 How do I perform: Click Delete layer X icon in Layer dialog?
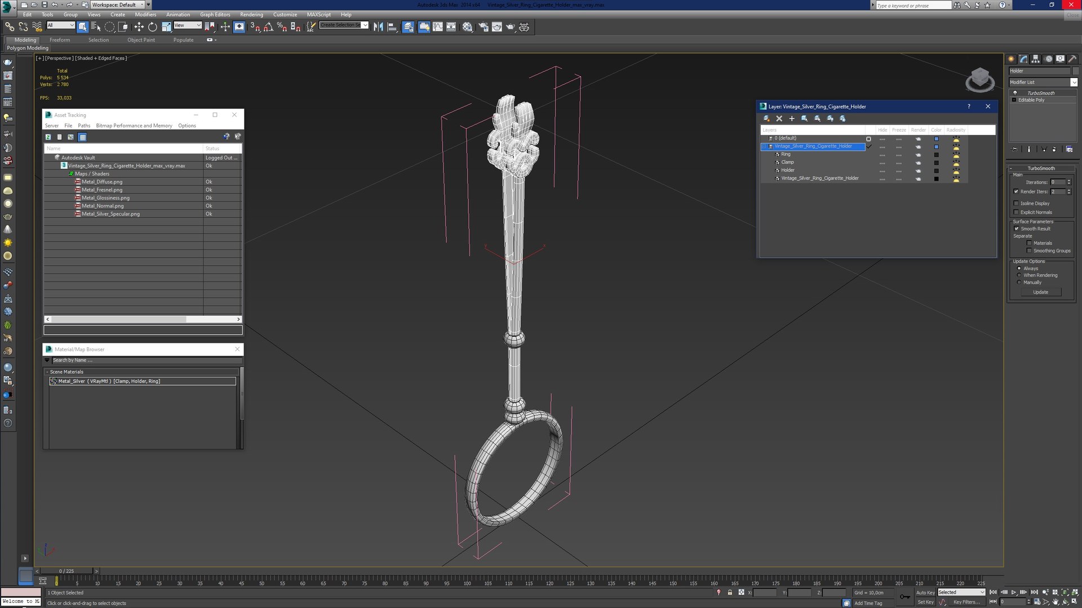pos(779,118)
